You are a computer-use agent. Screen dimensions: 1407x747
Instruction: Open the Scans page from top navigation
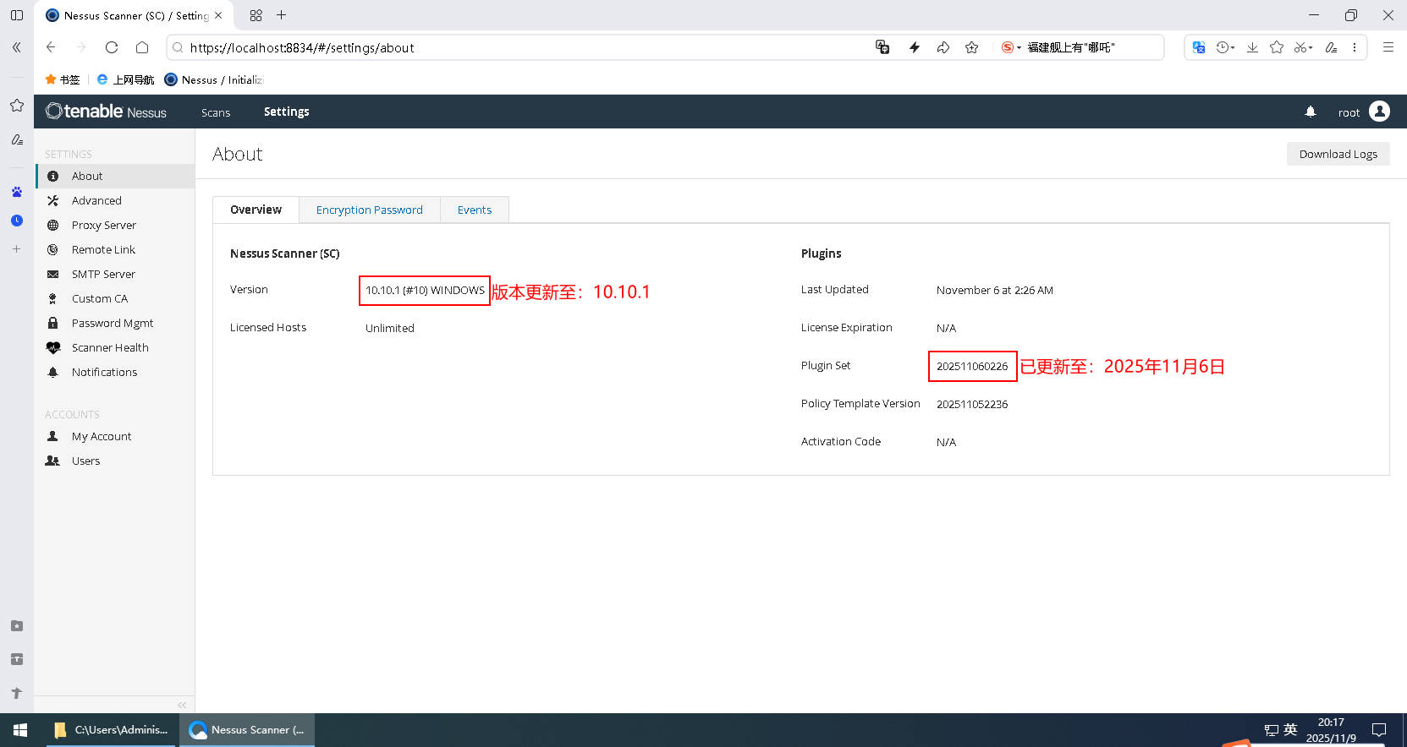[216, 112]
